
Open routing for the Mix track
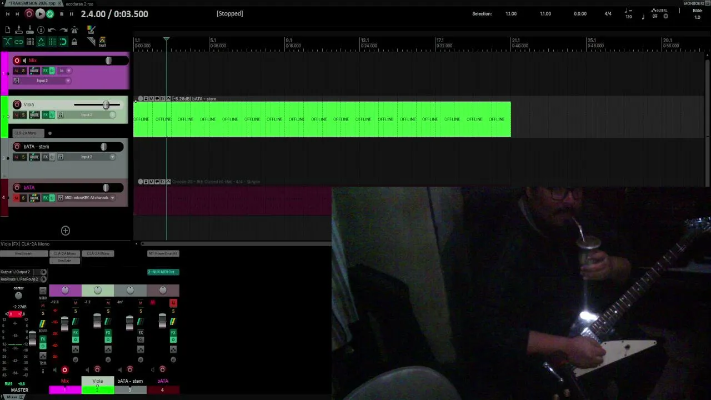coord(34,71)
